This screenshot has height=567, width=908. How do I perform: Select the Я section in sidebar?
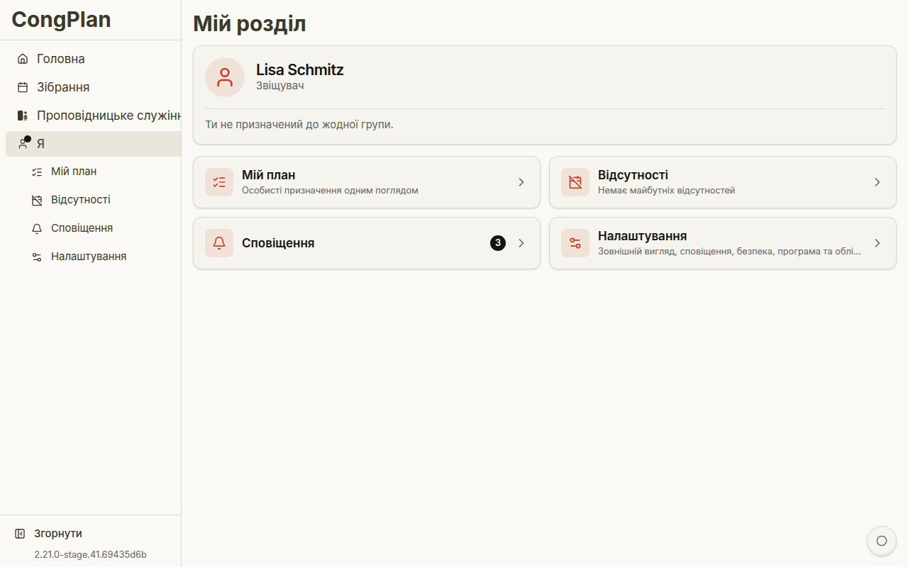(94, 144)
